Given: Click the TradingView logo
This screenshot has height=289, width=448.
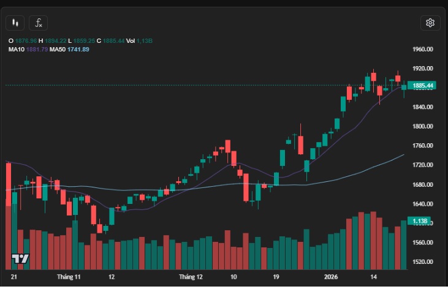Looking at the screenshot, I should pyautogui.click(x=20, y=258).
